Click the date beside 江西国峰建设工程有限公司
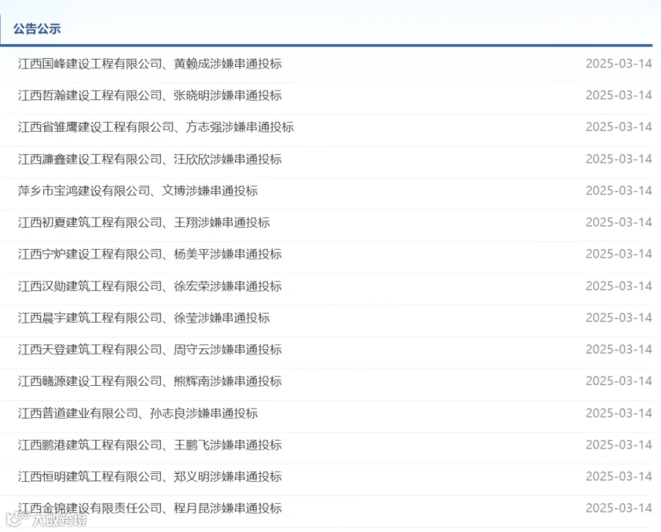Image resolution: width=661 pixels, height=532 pixels. (618, 63)
